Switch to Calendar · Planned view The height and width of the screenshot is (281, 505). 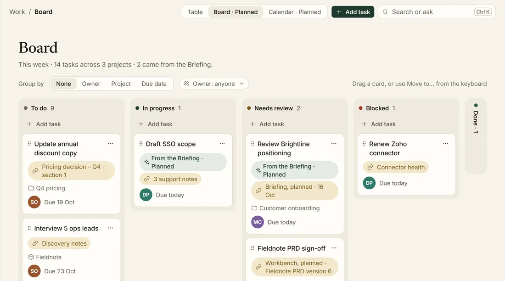click(x=295, y=12)
